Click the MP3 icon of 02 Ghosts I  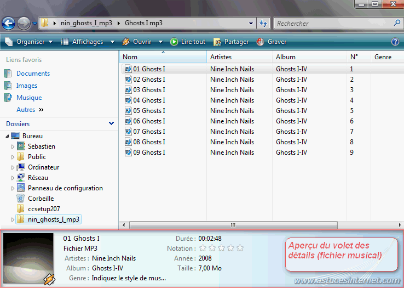click(128, 80)
